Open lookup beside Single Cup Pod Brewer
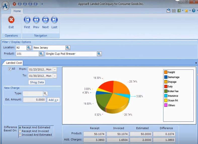 (x=99, y=54)
